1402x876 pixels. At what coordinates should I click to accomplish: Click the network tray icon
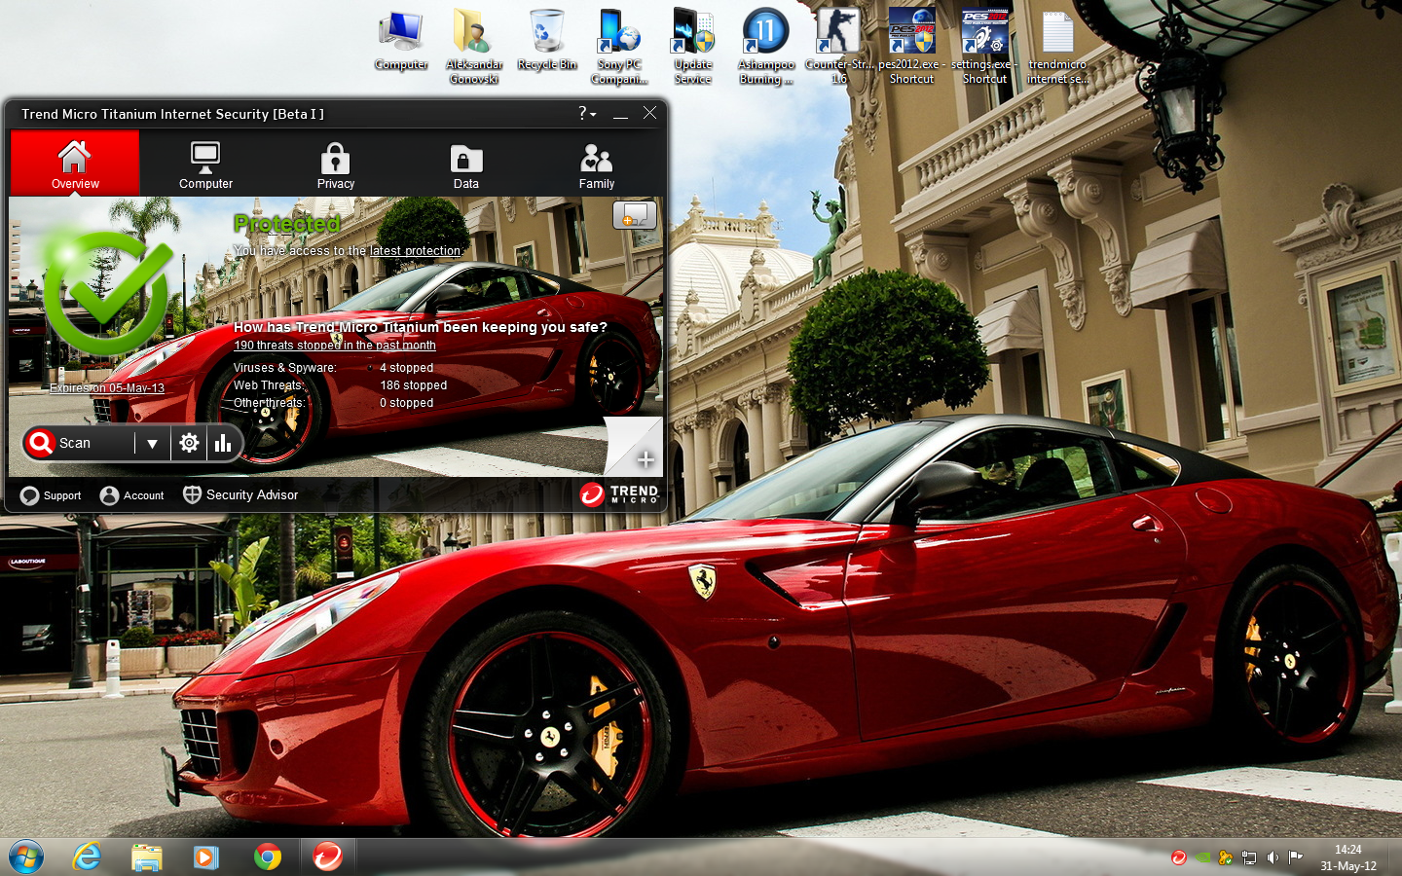(1248, 858)
